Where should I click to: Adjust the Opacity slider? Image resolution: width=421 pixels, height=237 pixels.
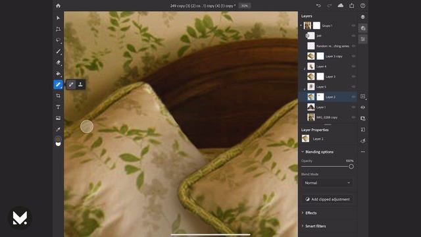click(x=351, y=167)
